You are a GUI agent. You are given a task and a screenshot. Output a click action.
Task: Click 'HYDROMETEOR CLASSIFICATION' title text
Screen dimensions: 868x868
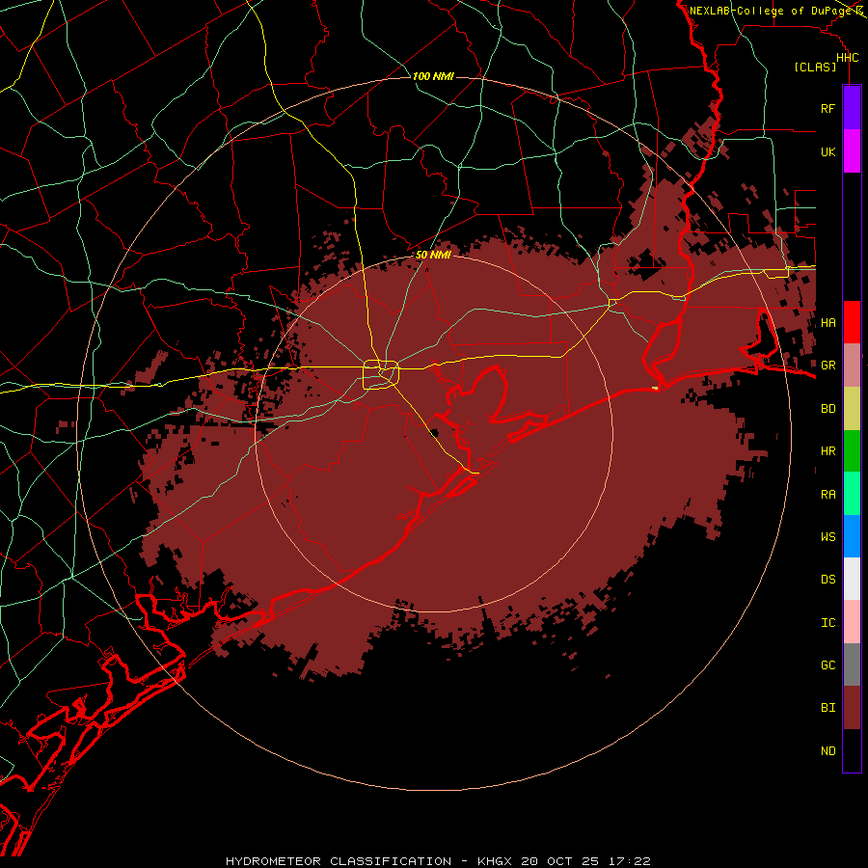(x=339, y=861)
